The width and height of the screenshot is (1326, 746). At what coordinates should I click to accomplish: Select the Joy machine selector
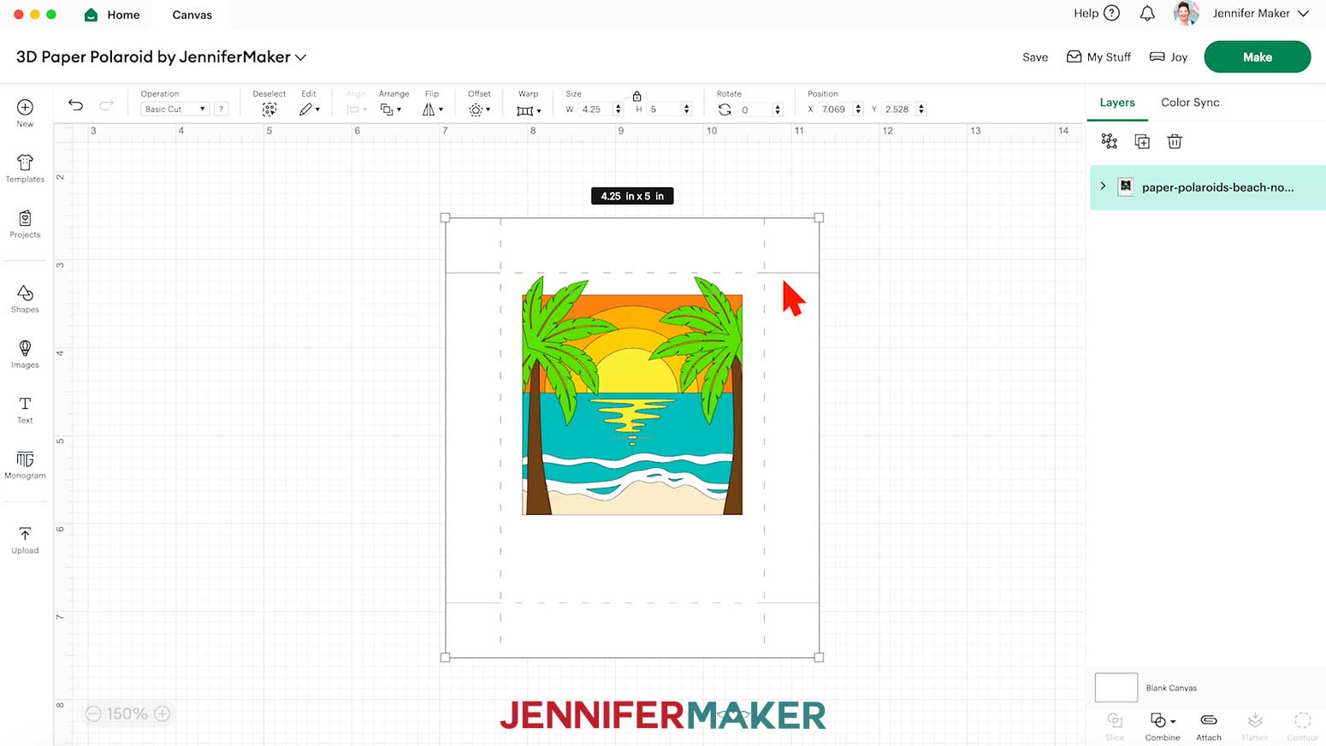click(x=1169, y=57)
